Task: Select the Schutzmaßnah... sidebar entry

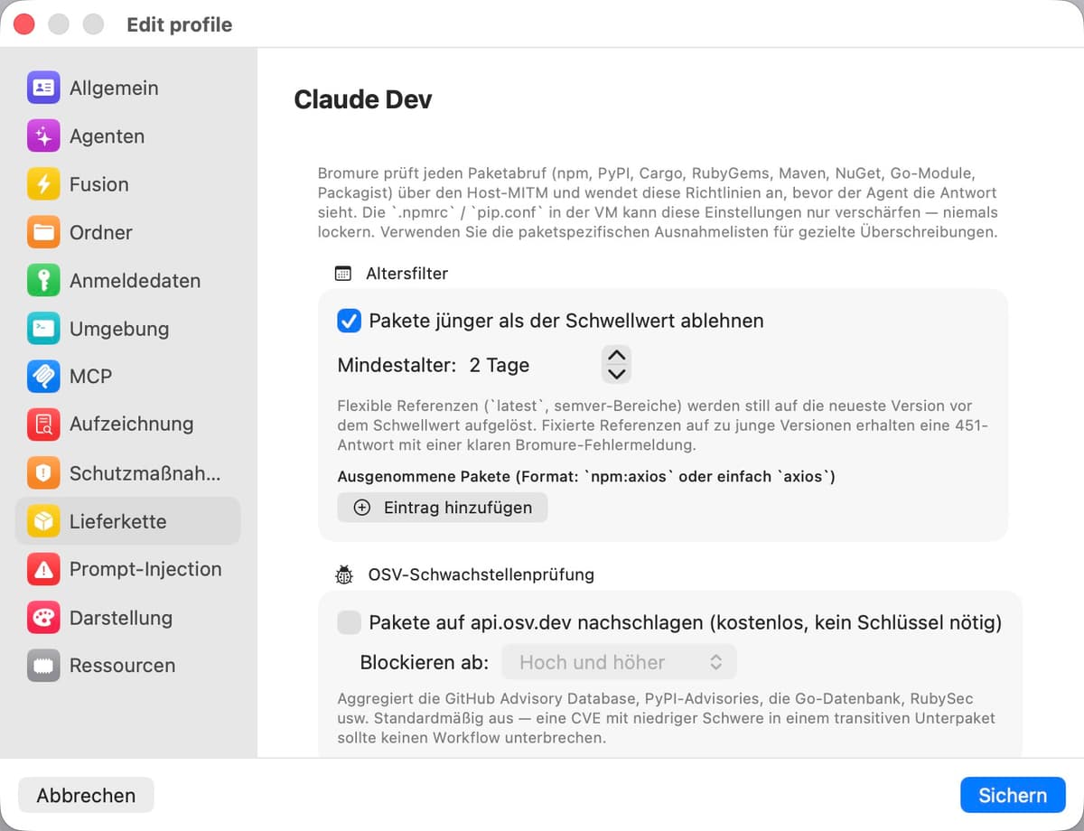Action: click(x=128, y=472)
